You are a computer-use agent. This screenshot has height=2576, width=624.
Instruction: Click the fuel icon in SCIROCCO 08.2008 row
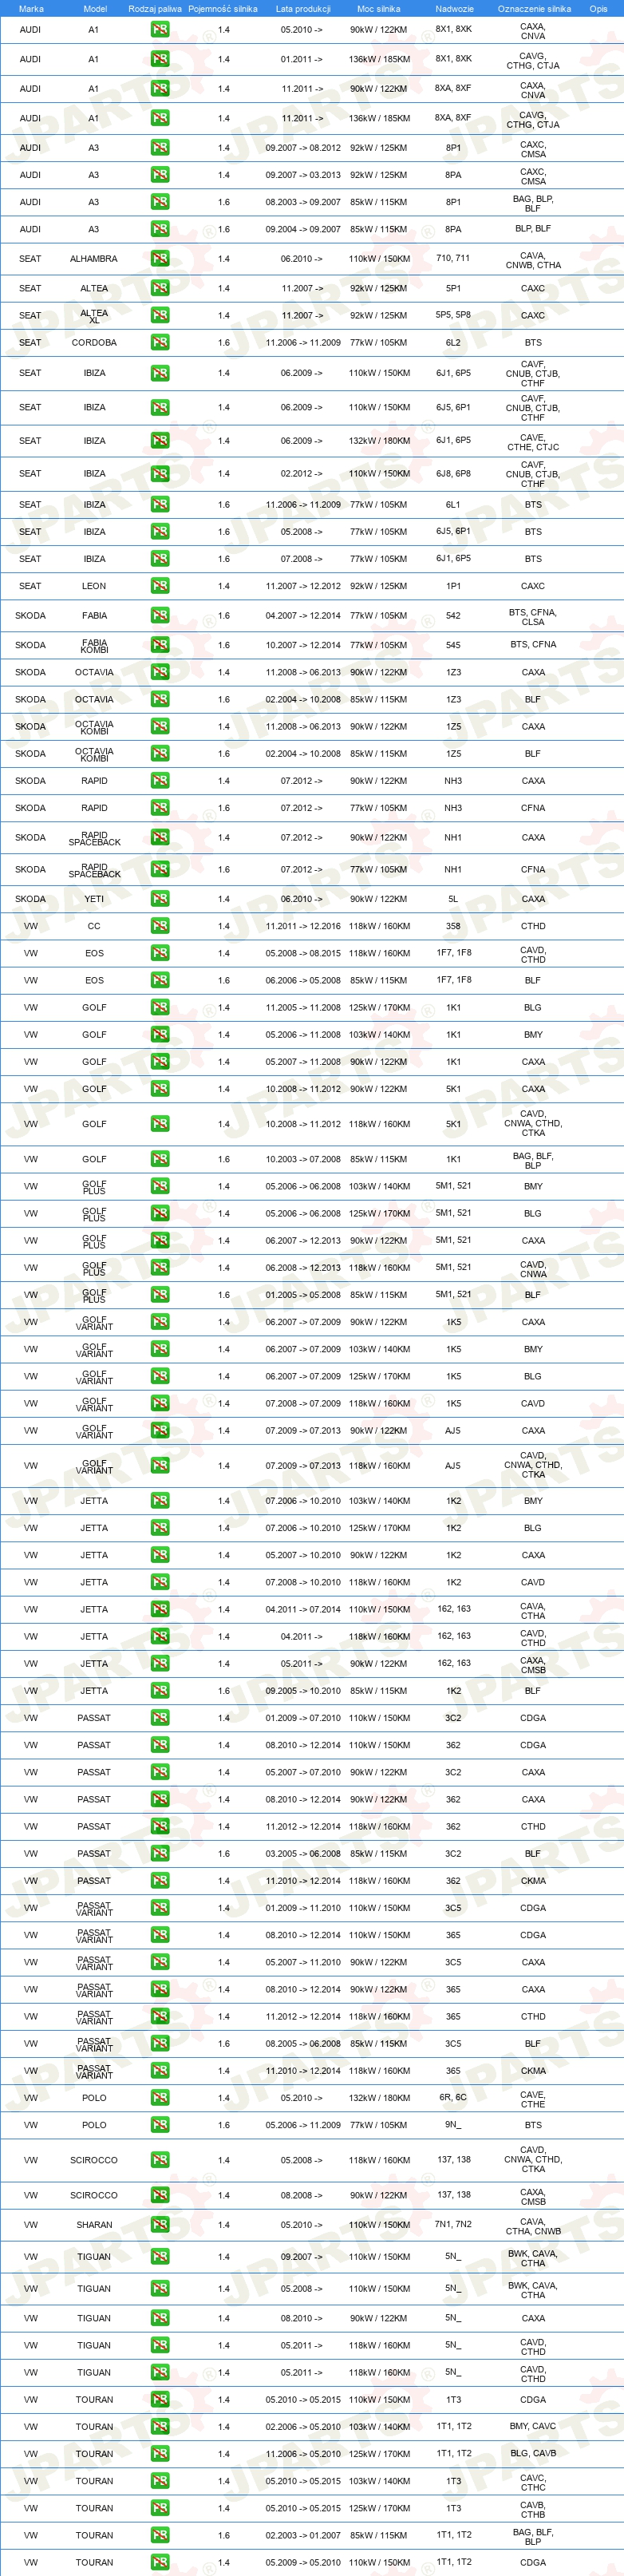160,2195
